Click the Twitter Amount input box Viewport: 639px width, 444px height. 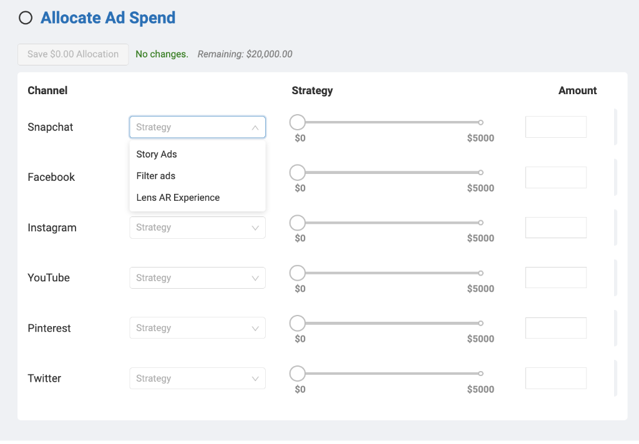pos(555,378)
